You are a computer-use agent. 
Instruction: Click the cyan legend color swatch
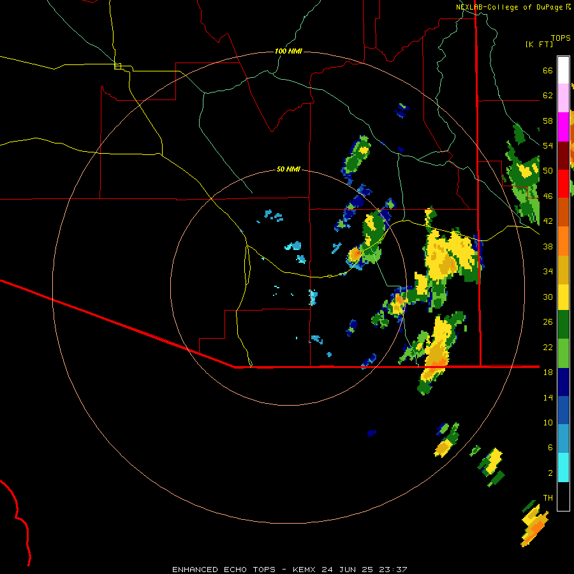click(x=563, y=468)
